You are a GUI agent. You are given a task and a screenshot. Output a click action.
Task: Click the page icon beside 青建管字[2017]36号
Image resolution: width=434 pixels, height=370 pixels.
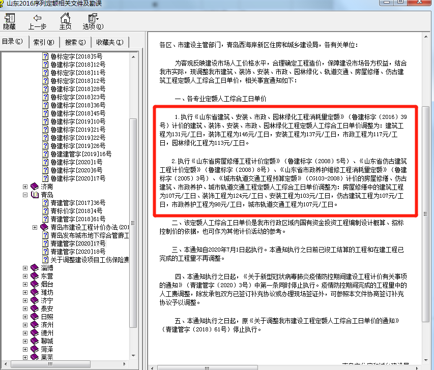point(45,203)
